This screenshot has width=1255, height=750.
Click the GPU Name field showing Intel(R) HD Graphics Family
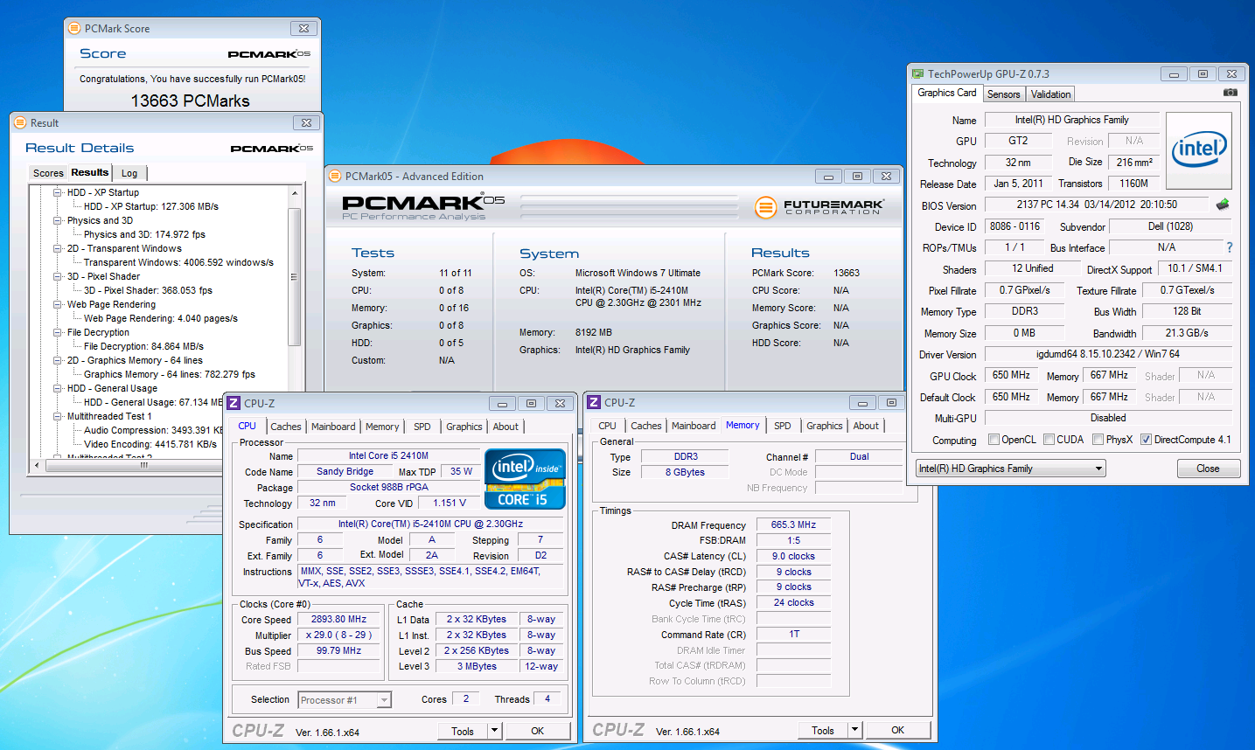pos(1072,120)
